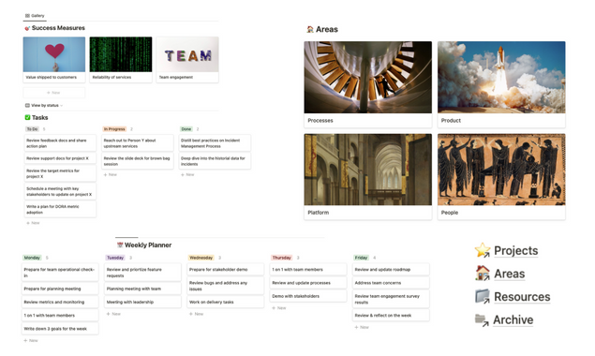Open the People area card image
This screenshot has height=356, width=595.
click(x=501, y=170)
